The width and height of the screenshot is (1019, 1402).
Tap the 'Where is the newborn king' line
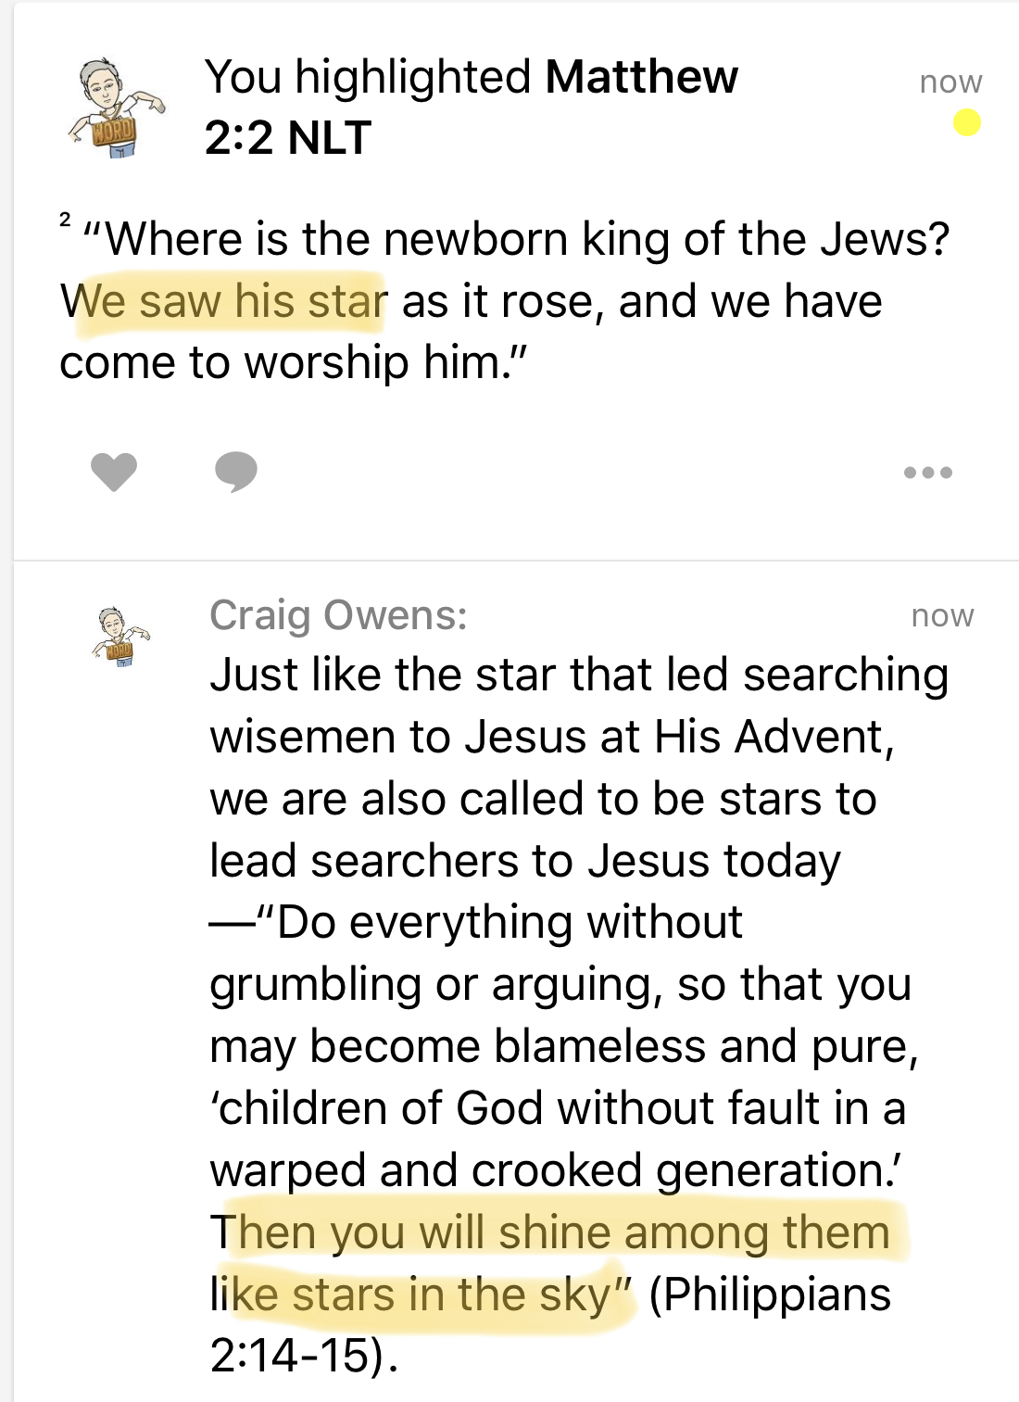(x=516, y=239)
